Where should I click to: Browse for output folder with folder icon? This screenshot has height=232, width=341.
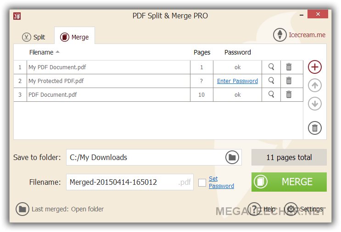point(232,157)
